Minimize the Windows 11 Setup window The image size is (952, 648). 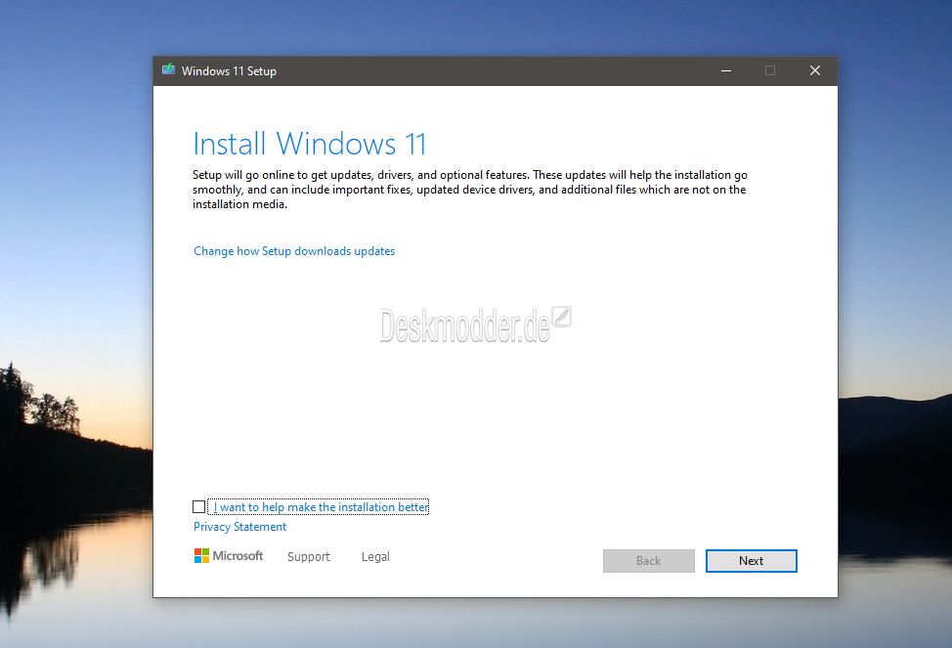pyautogui.click(x=726, y=70)
